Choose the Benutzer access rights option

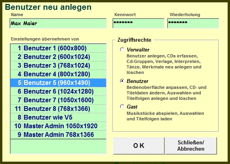pyautogui.click(x=122, y=81)
